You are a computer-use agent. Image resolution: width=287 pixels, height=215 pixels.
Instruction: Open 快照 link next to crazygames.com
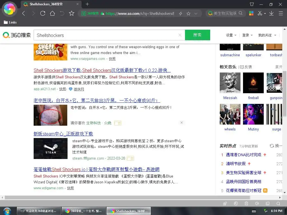[112, 59]
